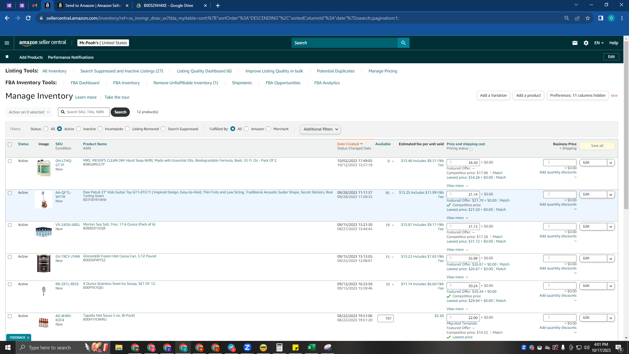Open Calculator from the taskbar
Viewport: 629px width, 354px height.
tap(279, 347)
